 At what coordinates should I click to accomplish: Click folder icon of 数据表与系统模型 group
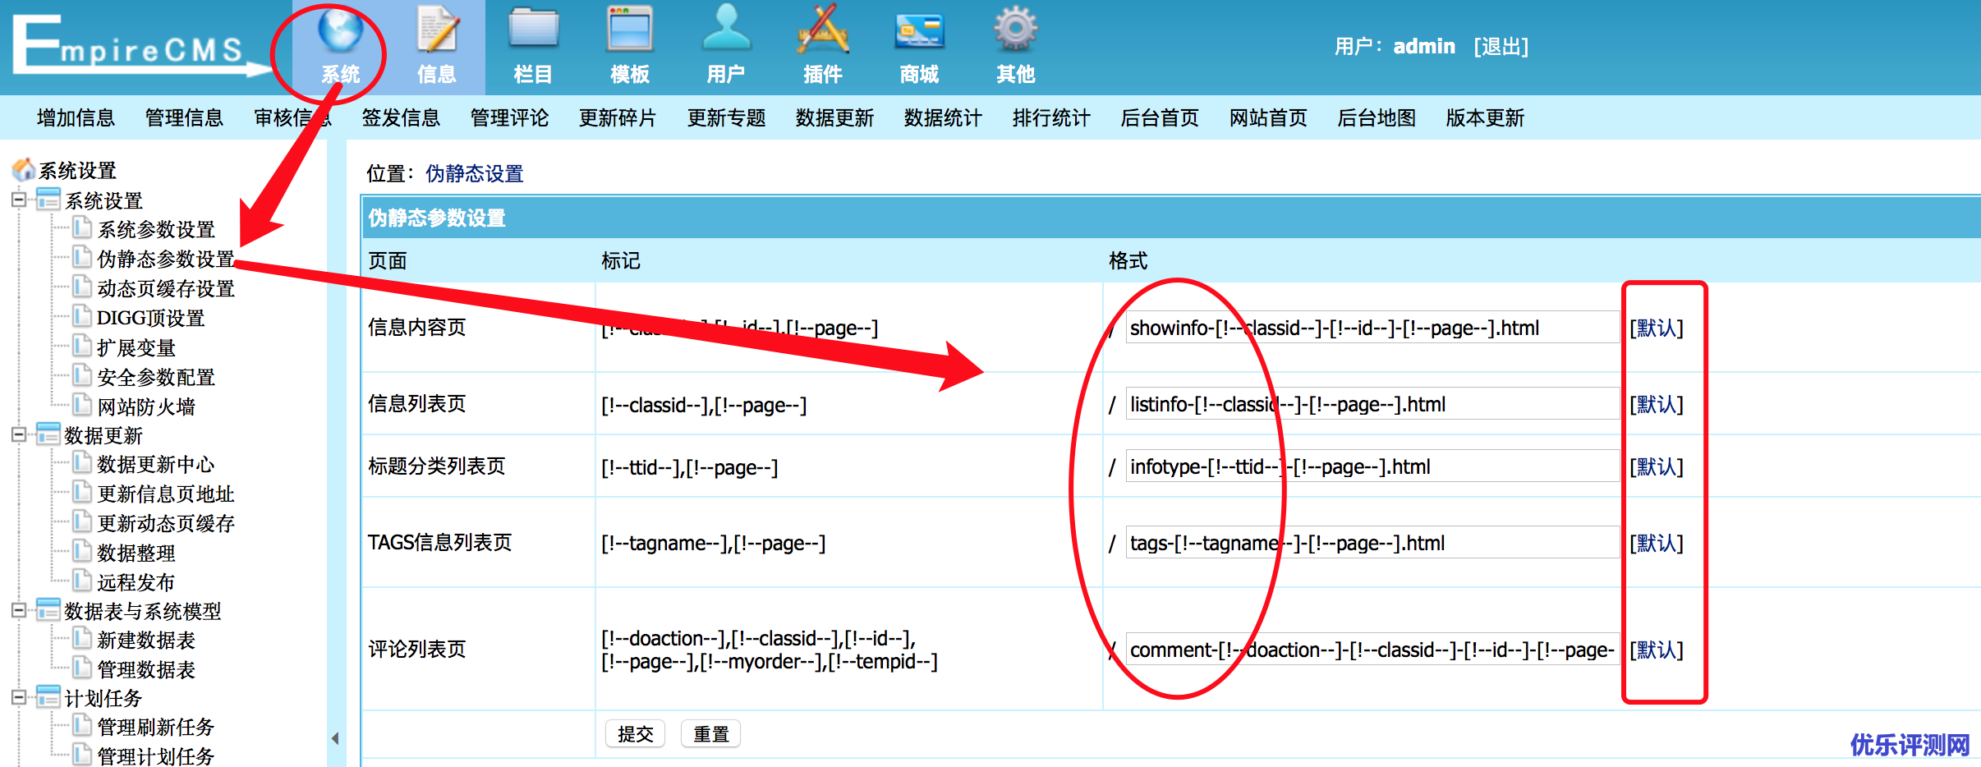[x=48, y=609]
